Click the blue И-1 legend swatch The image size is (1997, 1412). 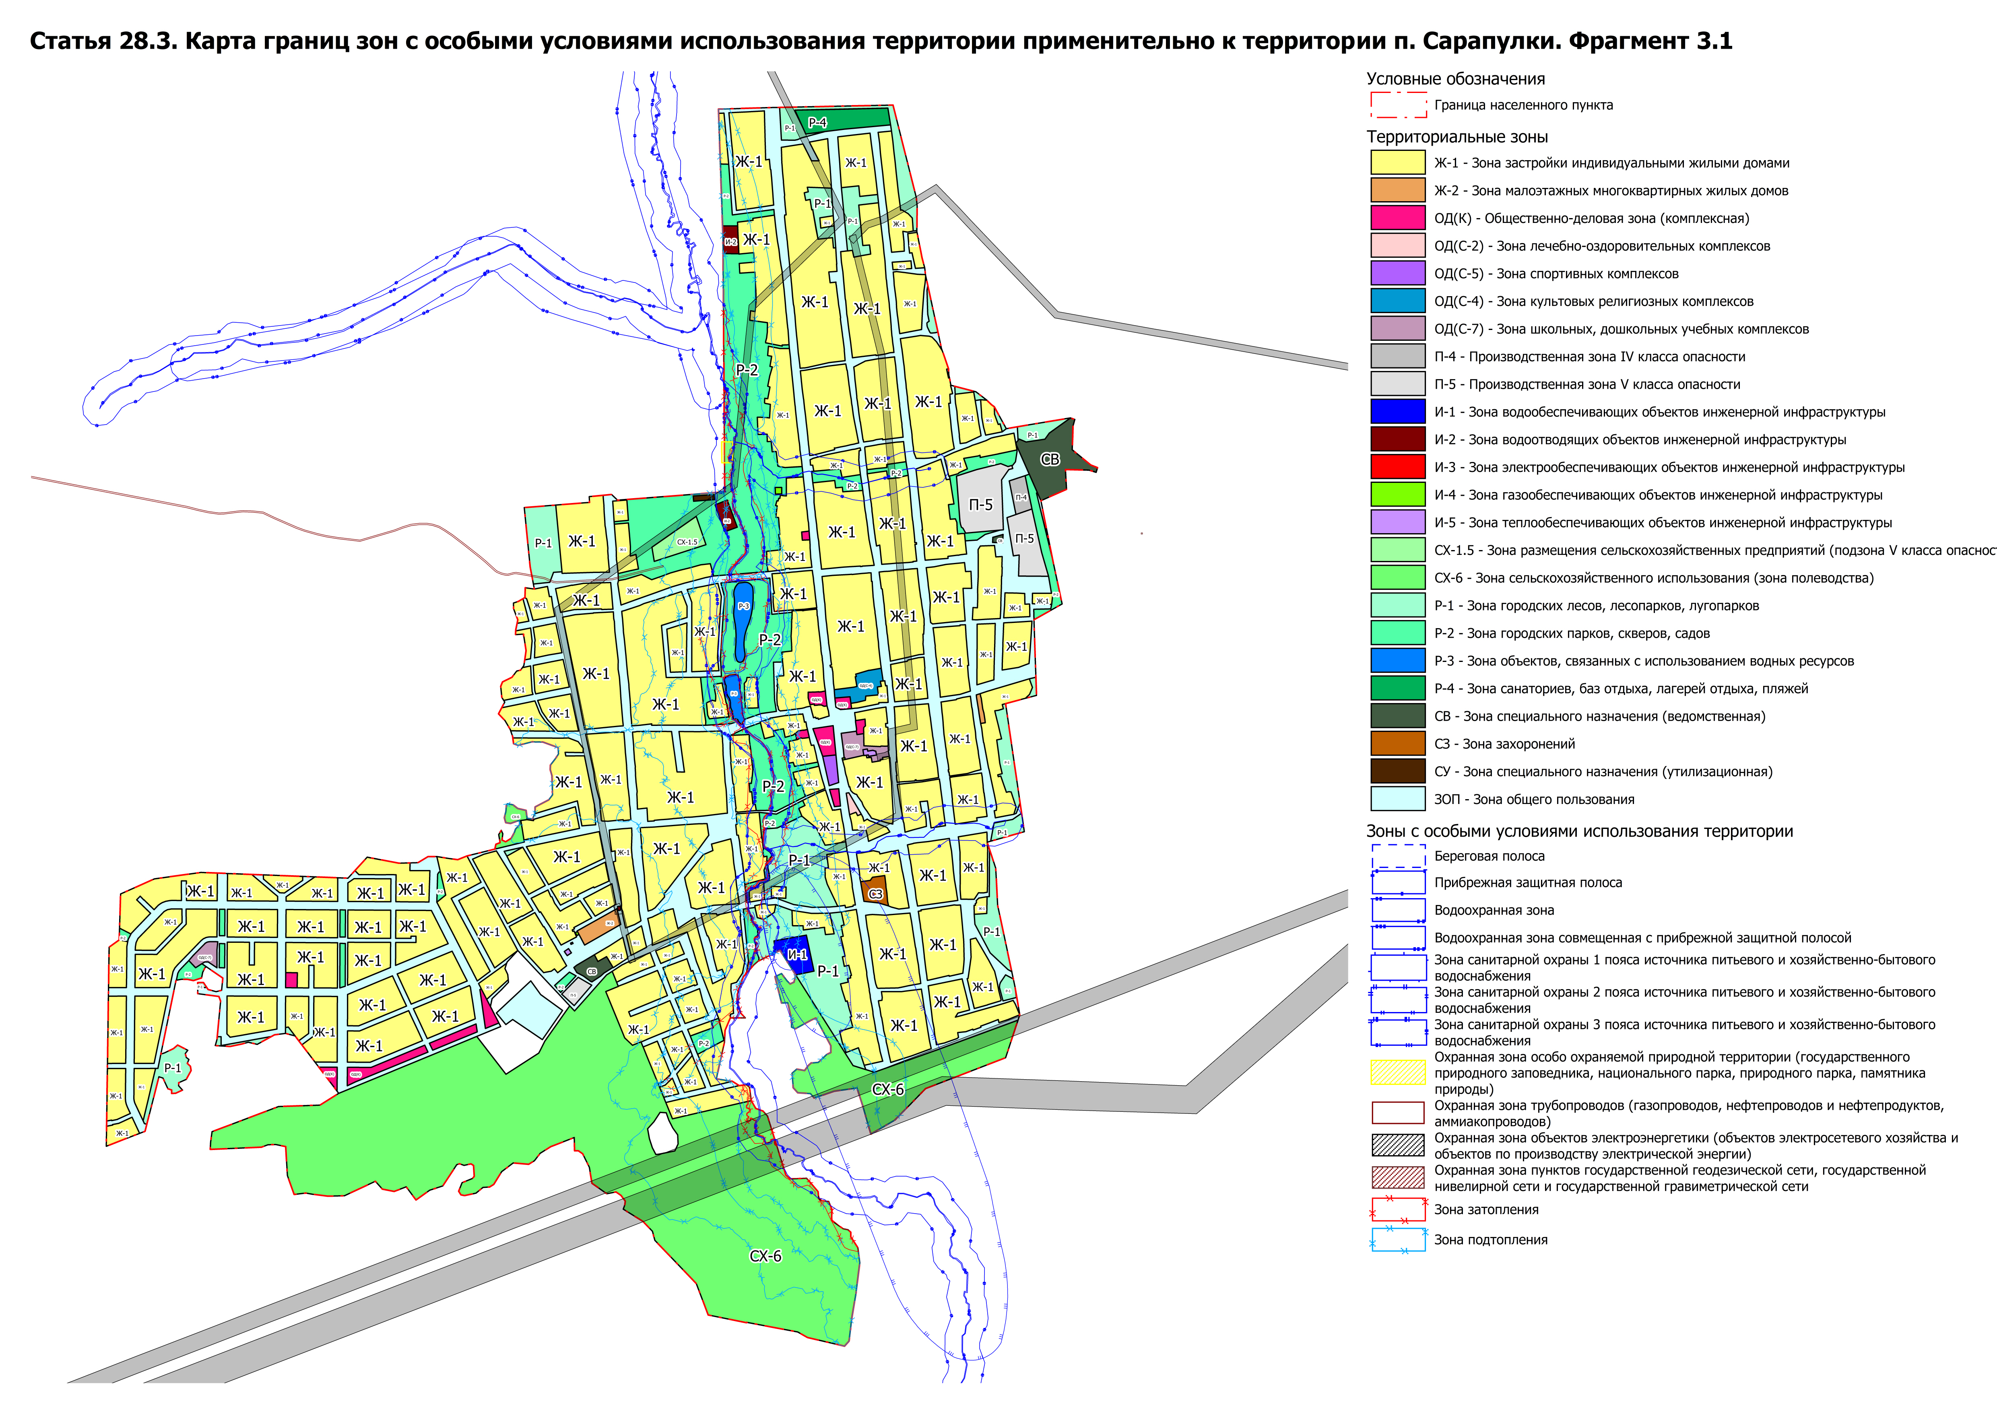[x=1398, y=411]
